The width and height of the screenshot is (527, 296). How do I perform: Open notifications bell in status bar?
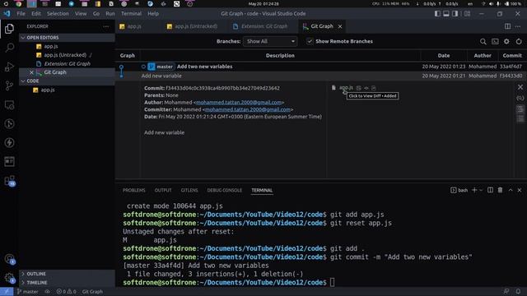[x=518, y=292]
